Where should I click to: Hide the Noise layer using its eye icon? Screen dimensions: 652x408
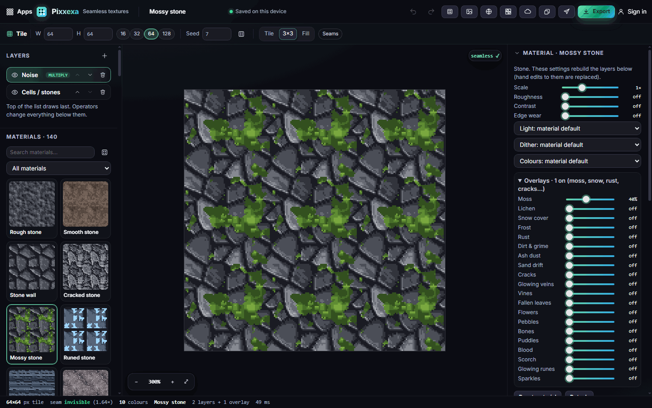pyautogui.click(x=14, y=75)
